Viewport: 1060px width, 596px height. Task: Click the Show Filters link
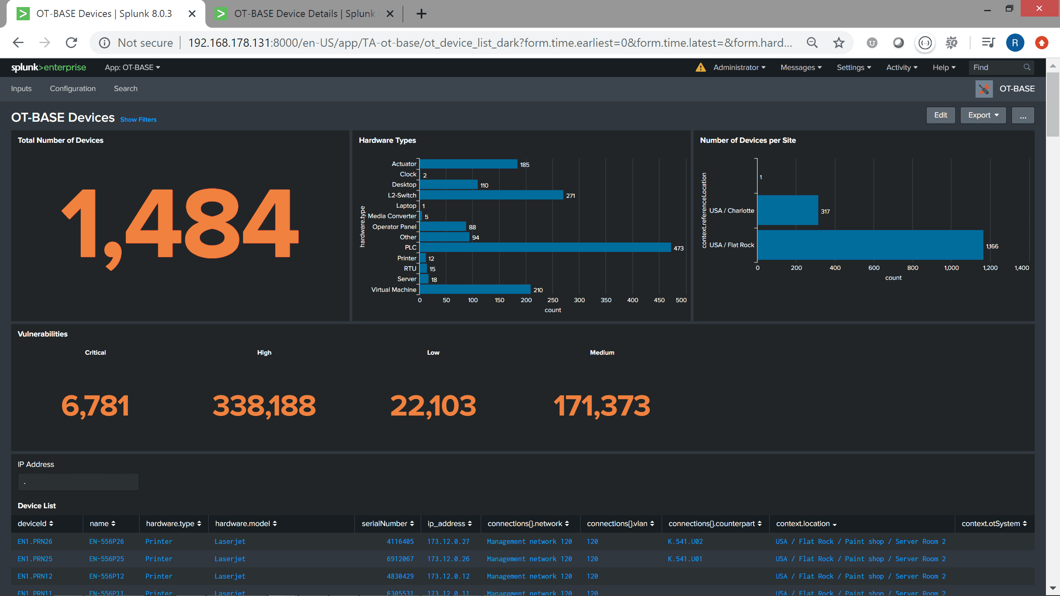(138, 120)
